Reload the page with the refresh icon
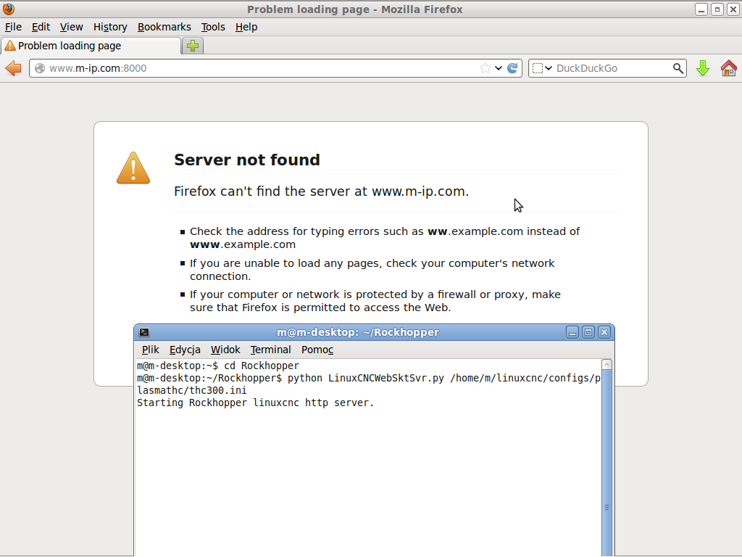Image resolution: width=742 pixels, height=557 pixels. (x=512, y=68)
